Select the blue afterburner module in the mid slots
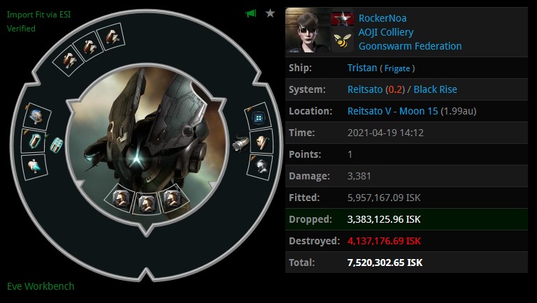The width and height of the screenshot is (537, 303). (x=37, y=117)
